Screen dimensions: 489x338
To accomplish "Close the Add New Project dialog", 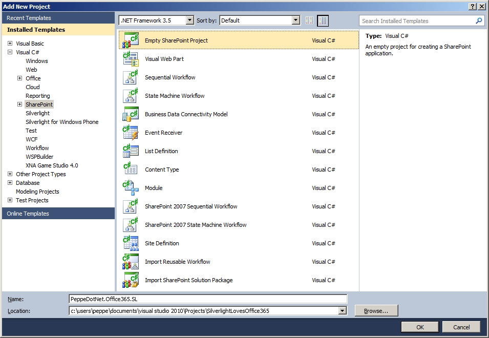I will point(481,6).
